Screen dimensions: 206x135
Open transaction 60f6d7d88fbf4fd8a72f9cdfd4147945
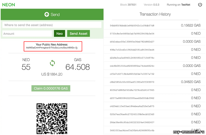pos(132,90)
